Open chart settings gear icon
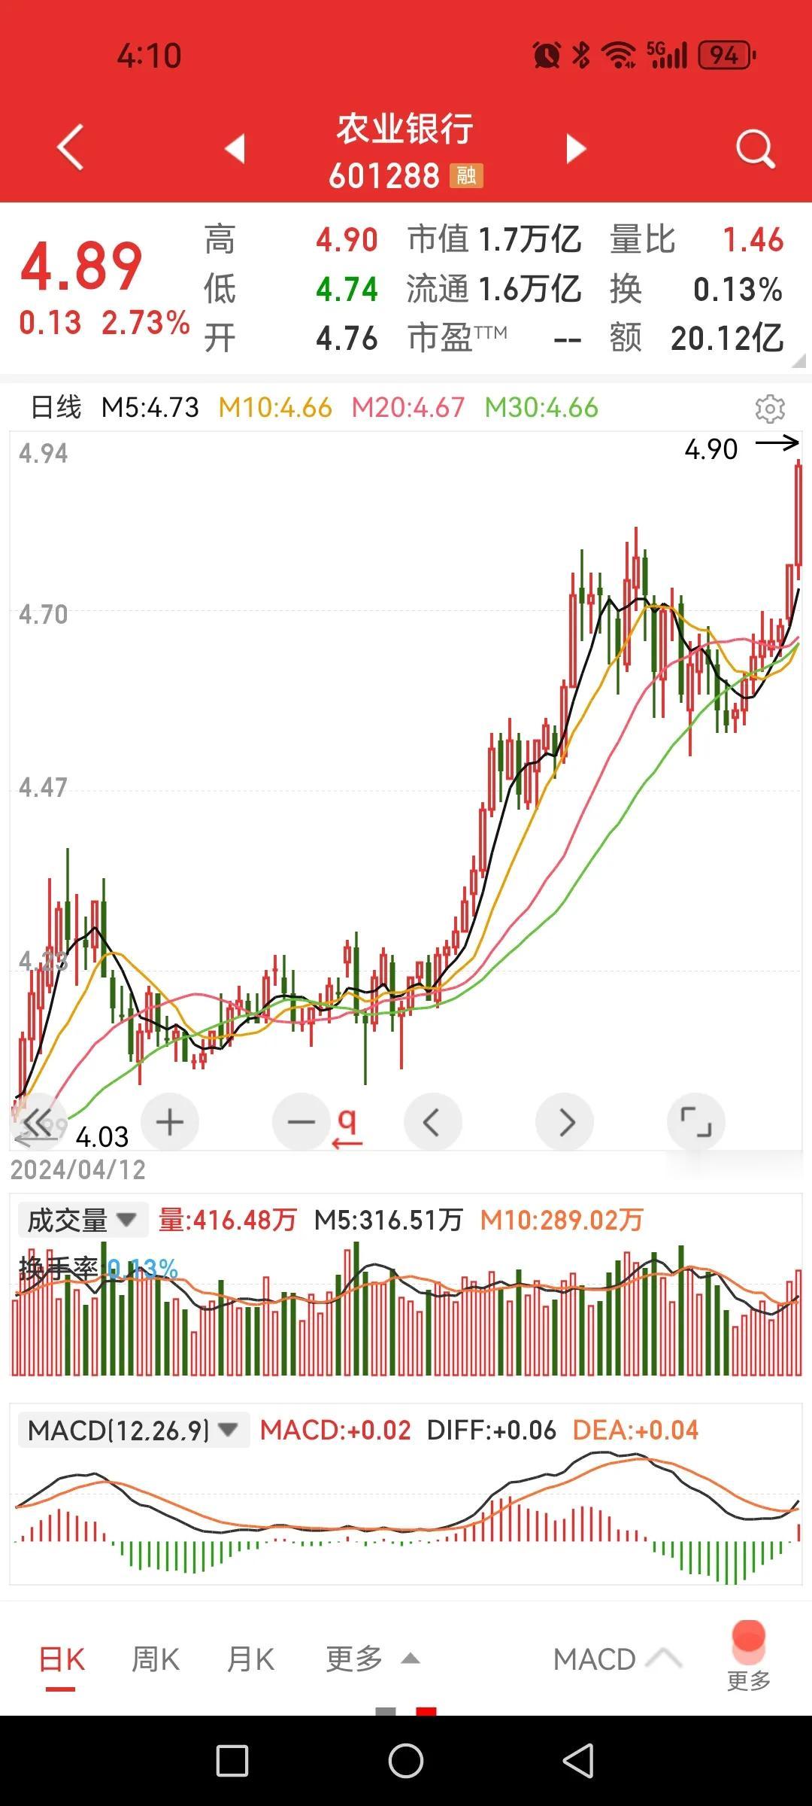The image size is (812, 1806). 770,409
